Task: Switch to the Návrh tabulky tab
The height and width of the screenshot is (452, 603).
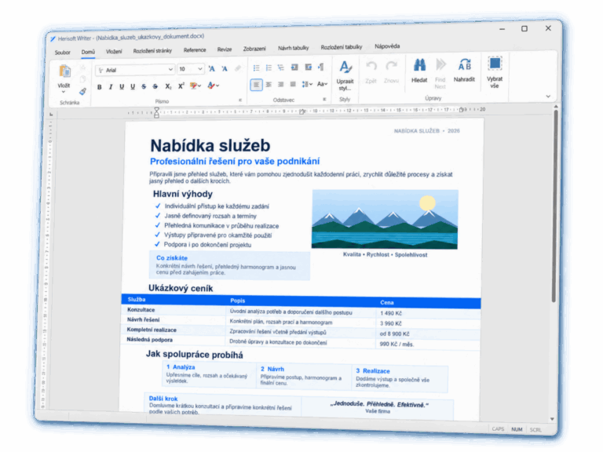Action: pos(294,48)
